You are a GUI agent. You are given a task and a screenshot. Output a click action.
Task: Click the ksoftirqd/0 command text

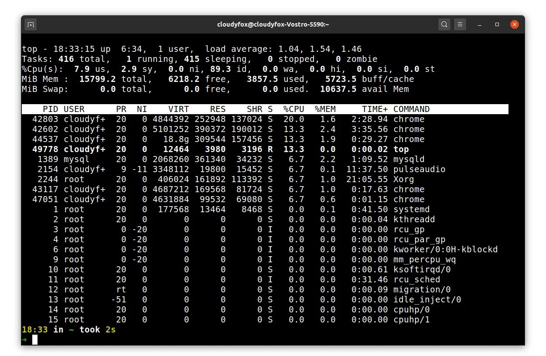tap(422, 269)
